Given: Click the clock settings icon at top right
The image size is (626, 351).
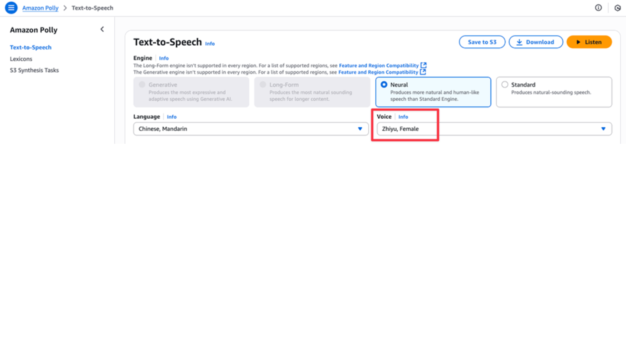Looking at the screenshot, I should [618, 8].
